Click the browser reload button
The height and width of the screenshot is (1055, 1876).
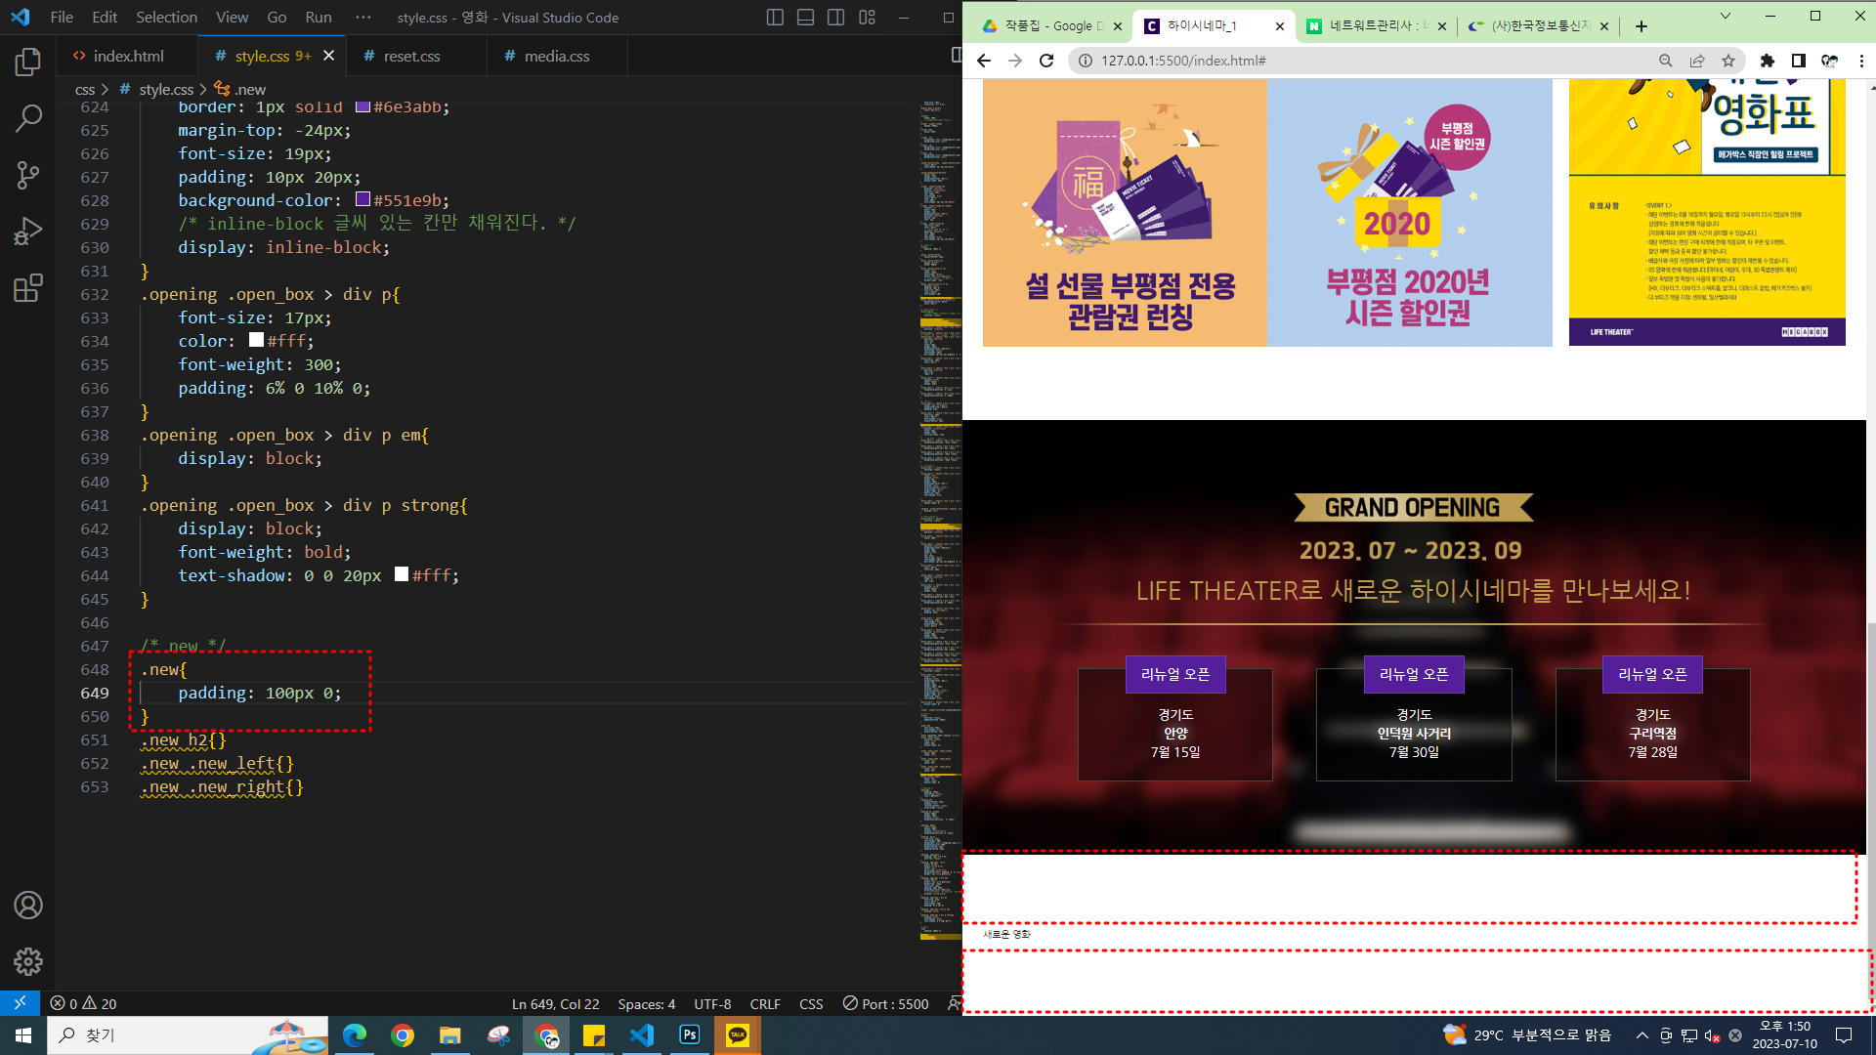pyautogui.click(x=1046, y=61)
